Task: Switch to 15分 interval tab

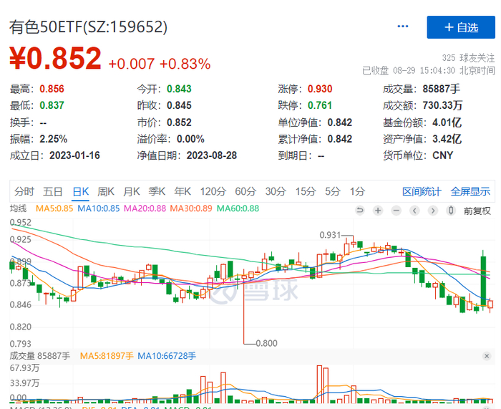Action: [306, 191]
